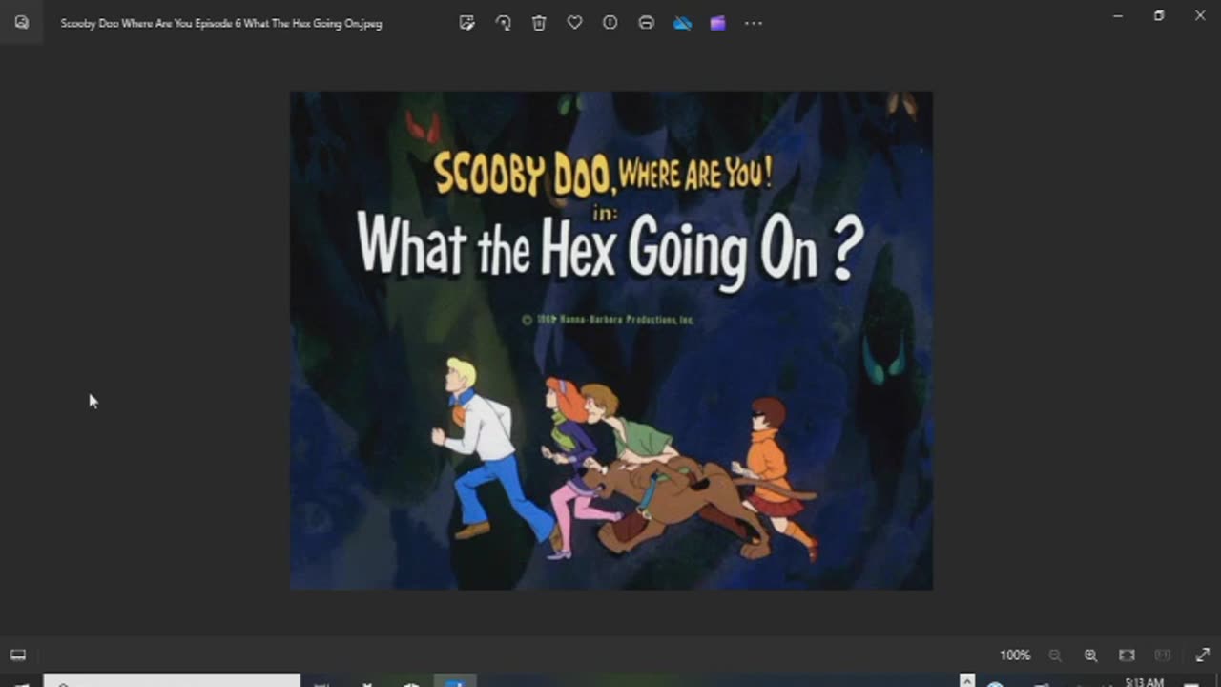Zoom out using the minus magnifier
The height and width of the screenshot is (687, 1221).
[x=1055, y=655]
